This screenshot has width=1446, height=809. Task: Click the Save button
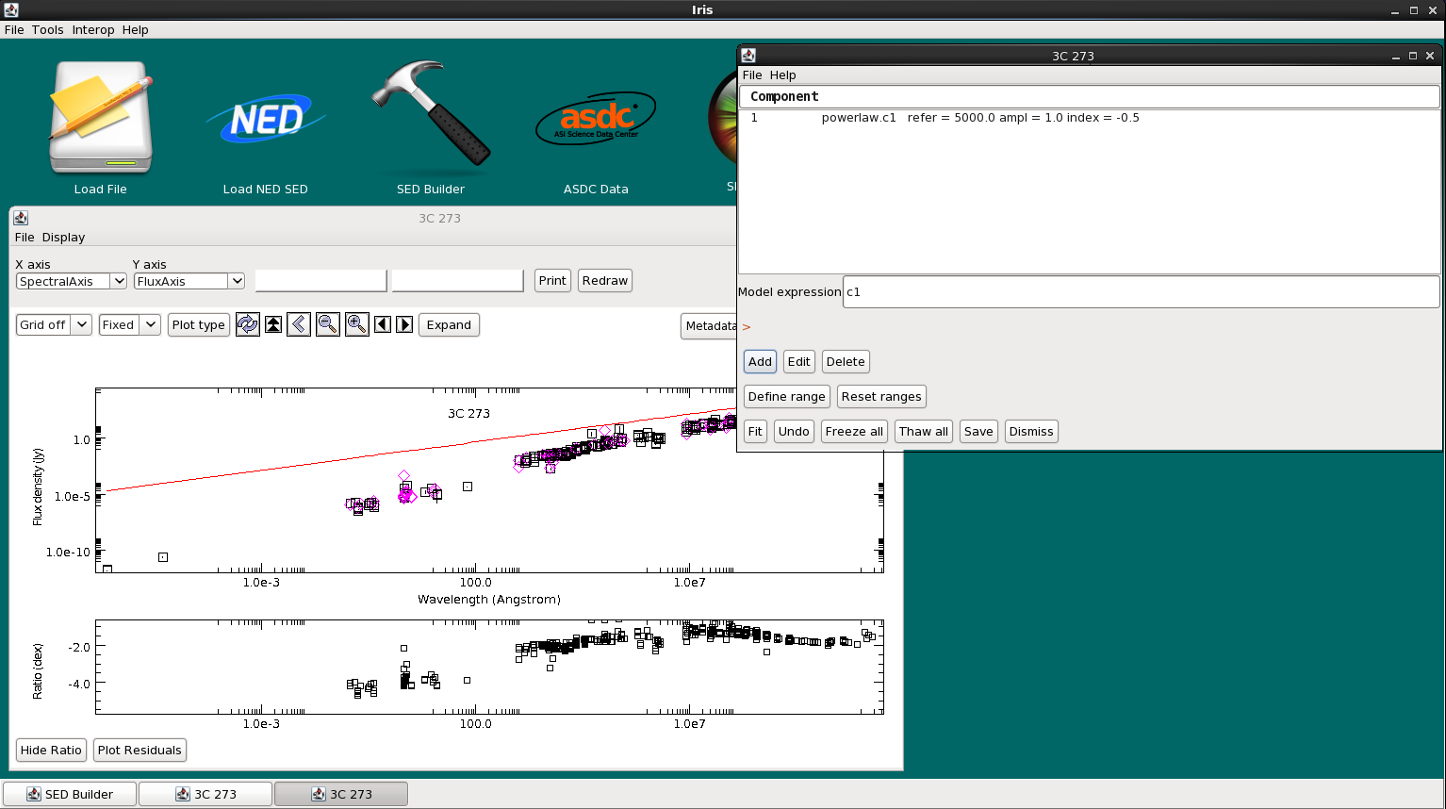pos(978,431)
